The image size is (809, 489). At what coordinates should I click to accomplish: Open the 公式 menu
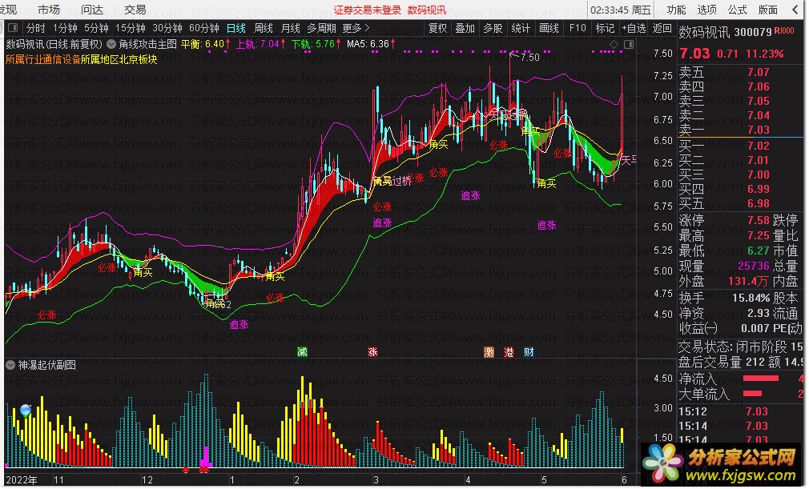[737, 10]
